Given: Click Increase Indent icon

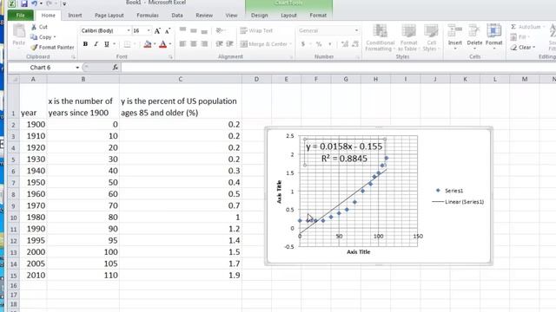Looking at the screenshot, I should pos(229,44).
